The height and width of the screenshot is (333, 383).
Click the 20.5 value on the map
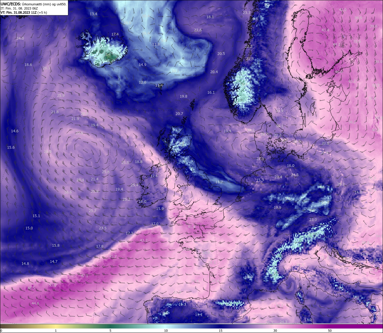[x=221, y=54]
